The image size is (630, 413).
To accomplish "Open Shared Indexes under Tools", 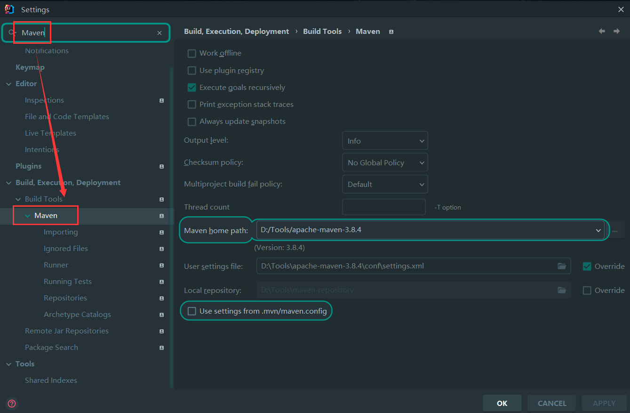I will [x=51, y=381].
